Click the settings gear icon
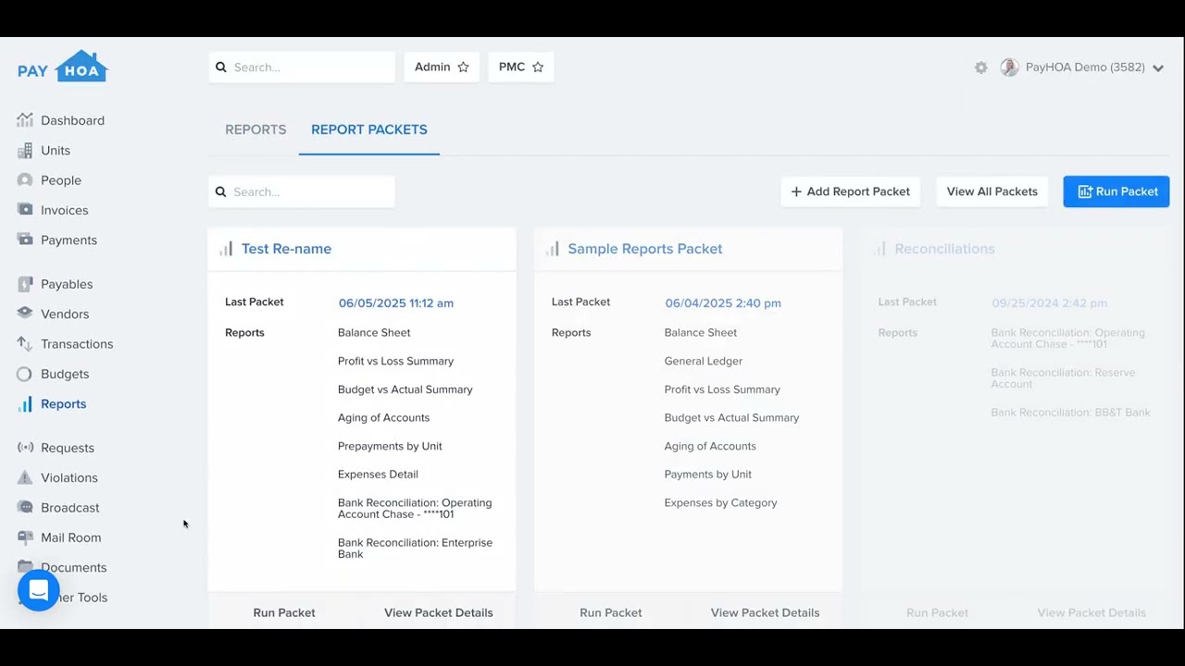Screen dimensions: 1185x666 coord(981,68)
